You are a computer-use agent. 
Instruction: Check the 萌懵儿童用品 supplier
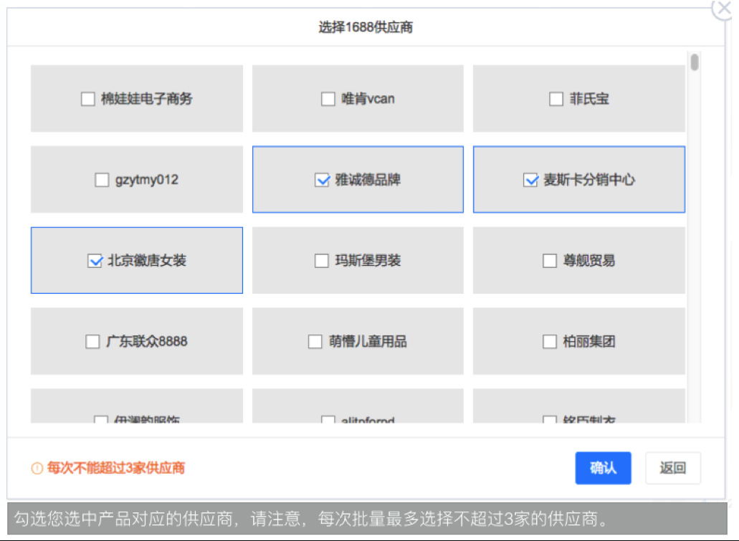pos(315,341)
